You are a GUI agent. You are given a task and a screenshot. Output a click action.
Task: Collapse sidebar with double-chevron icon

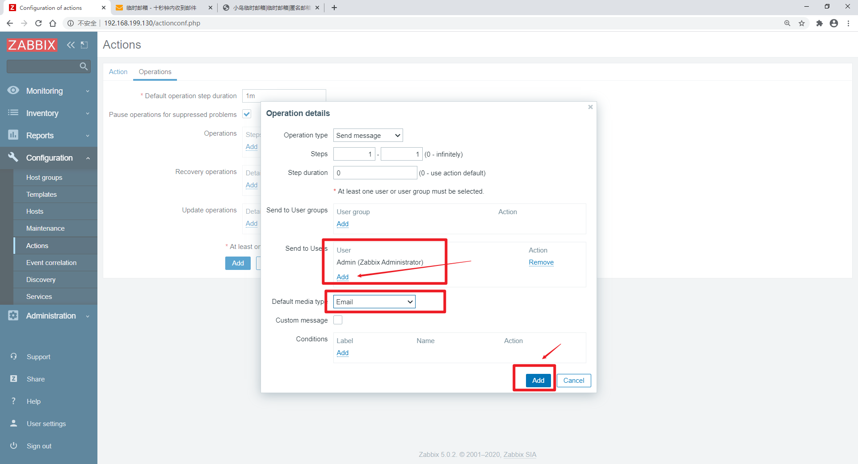click(71, 45)
